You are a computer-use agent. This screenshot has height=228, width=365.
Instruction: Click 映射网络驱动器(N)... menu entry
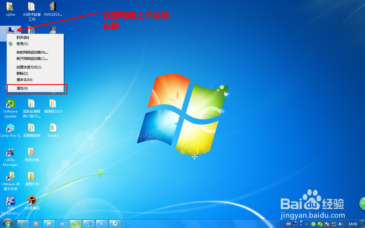(35, 52)
